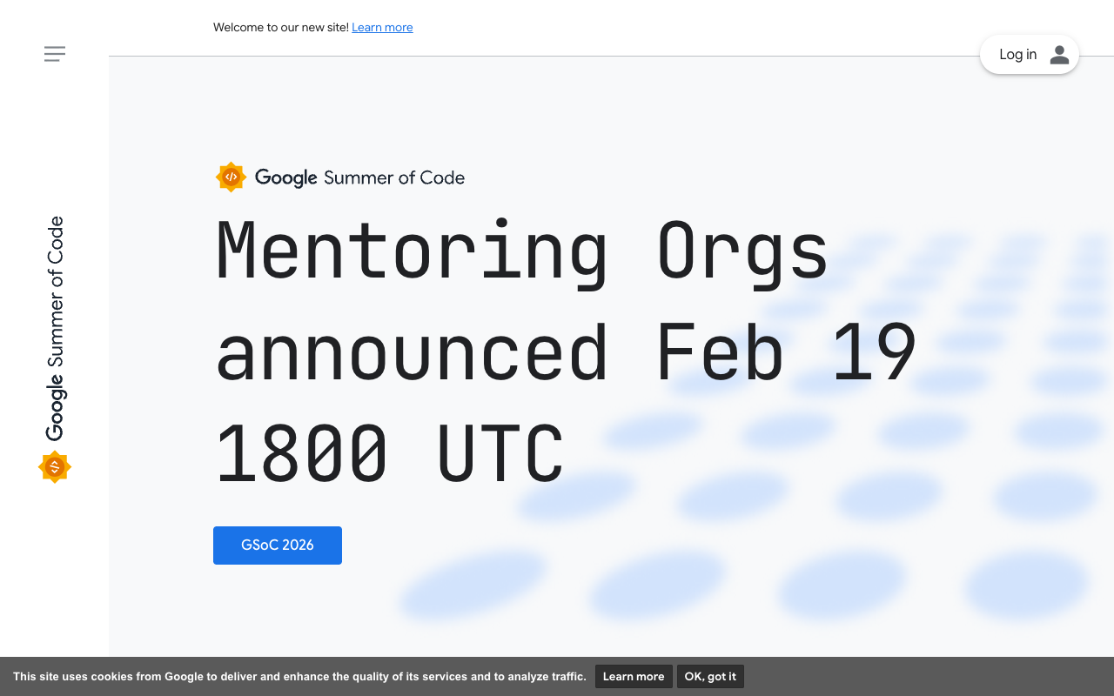Viewport: 1114px width, 696px height.
Task: Click Feb 19 in the headline
Action: pos(788,351)
